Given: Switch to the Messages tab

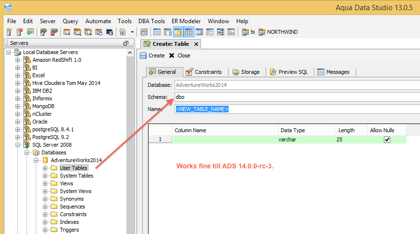Looking at the screenshot, I should pyautogui.click(x=334, y=72).
